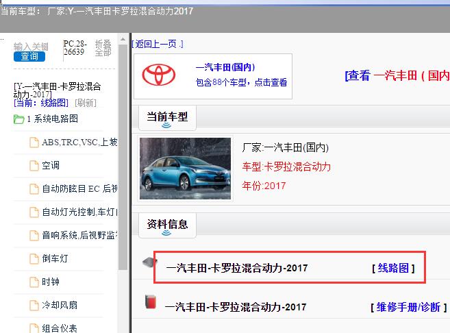Click the 一汽丰田-卡罗拉混合动力-2017 维修手册 row title
This screenshot has height=333, width=450.
point(236,308)
